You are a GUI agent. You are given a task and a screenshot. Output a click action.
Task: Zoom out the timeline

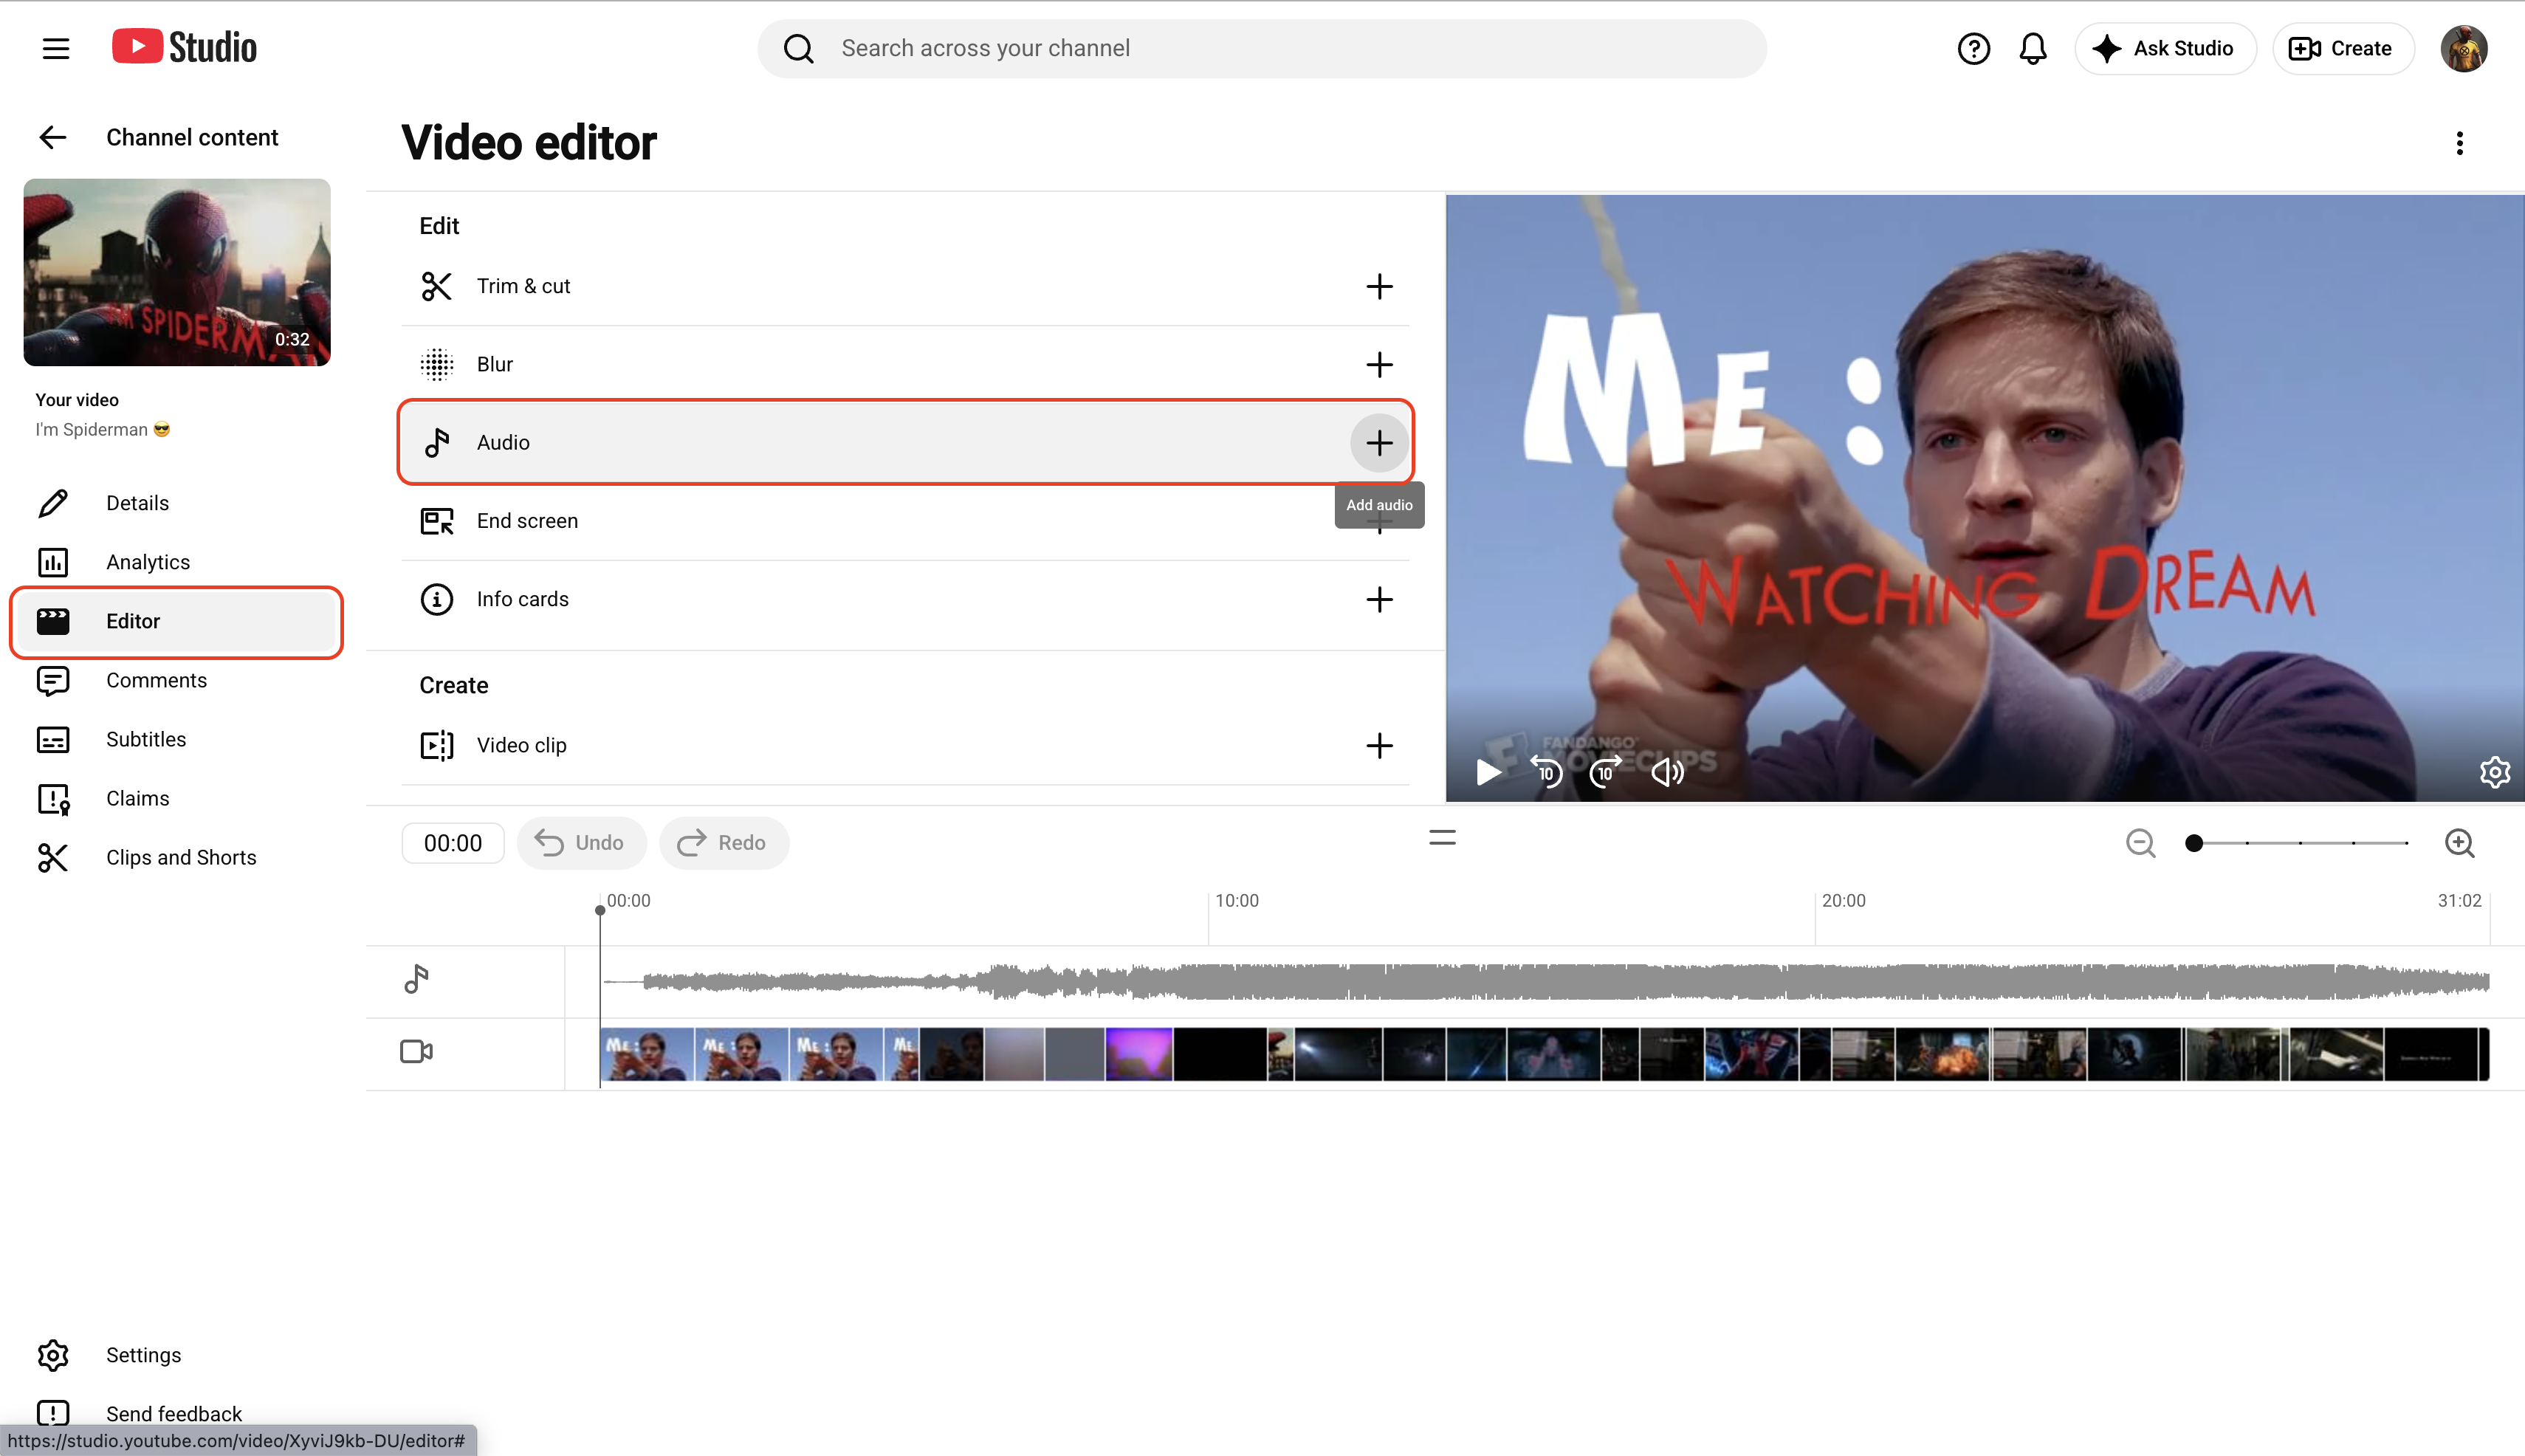(2140, 843)
